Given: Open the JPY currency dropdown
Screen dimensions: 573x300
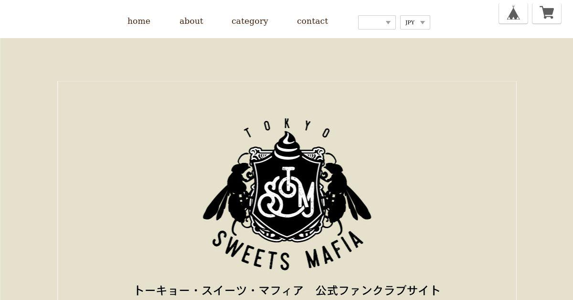Looking at the screenshot, I should coord(415,22).
